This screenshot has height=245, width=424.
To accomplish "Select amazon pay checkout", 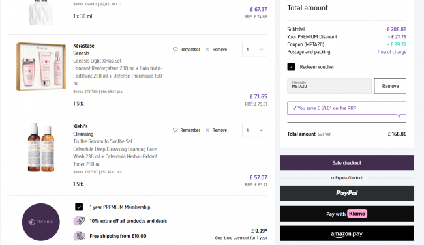I will coord(346,234).
